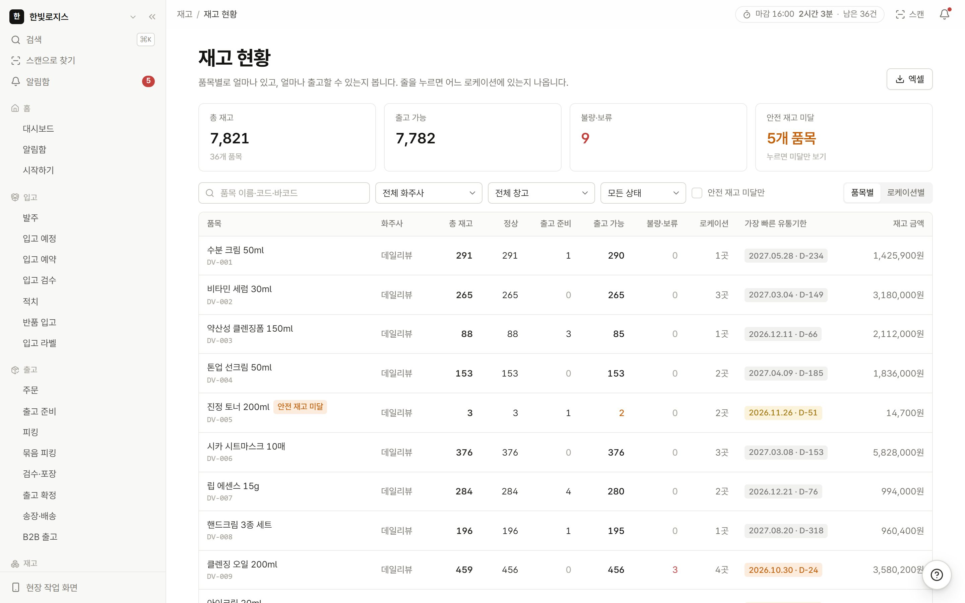This screenshot has width=965, height=603.
Task: Click the 불량·보류 summary card showing 9
Action: (x=658, y=137)
